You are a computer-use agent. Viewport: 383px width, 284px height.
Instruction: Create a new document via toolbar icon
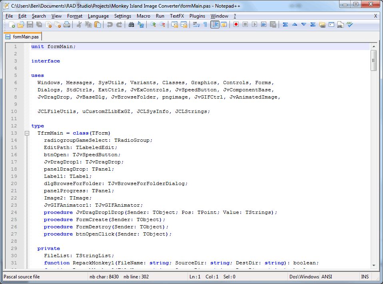pyautogui.click(x=12, y=24)
